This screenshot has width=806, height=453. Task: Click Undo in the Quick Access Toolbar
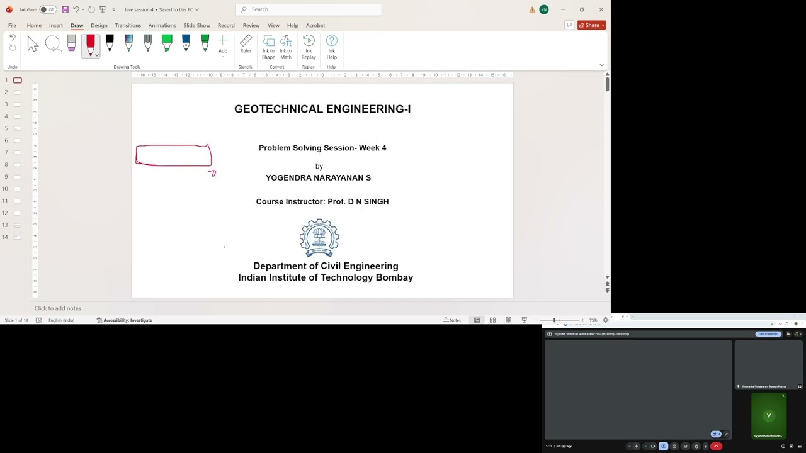coord(76,9)
